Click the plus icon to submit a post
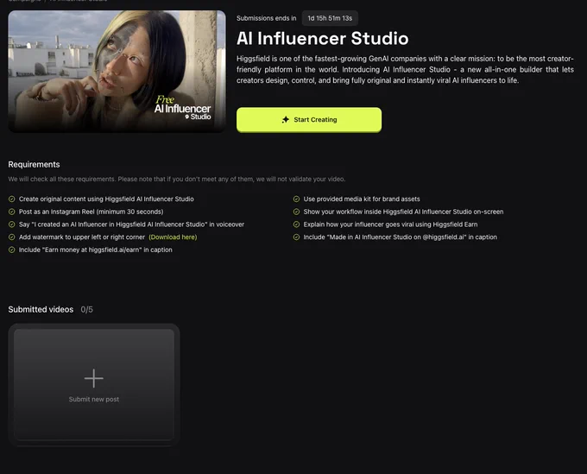Screen dimensions: 587x474 coord(93,378)
